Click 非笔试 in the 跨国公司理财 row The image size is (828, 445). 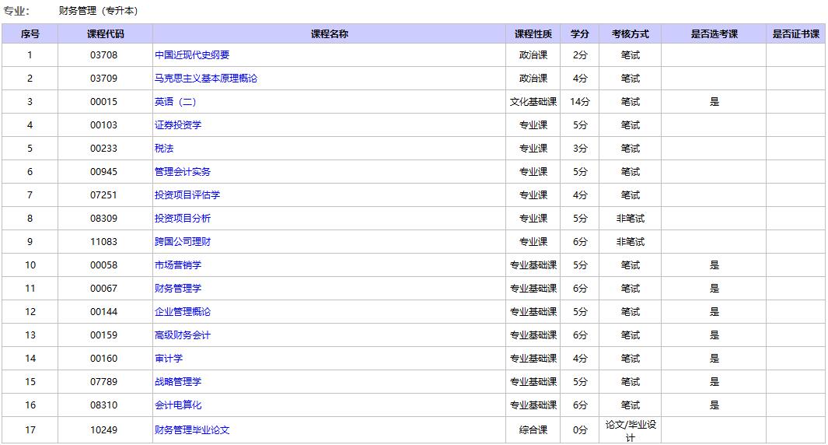[x=630, y=241]
